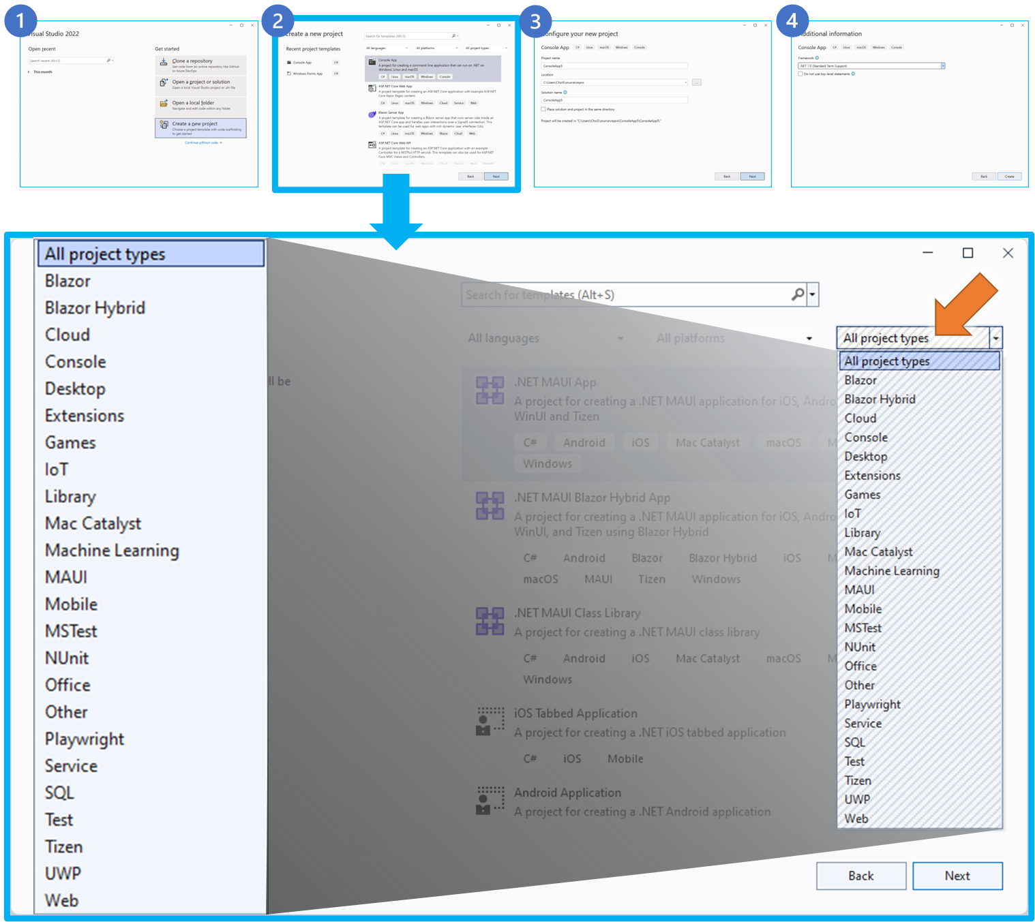Click the recent Windows Forms App icon
This screenshot has height=922, width=1035.
click(289, 74)
